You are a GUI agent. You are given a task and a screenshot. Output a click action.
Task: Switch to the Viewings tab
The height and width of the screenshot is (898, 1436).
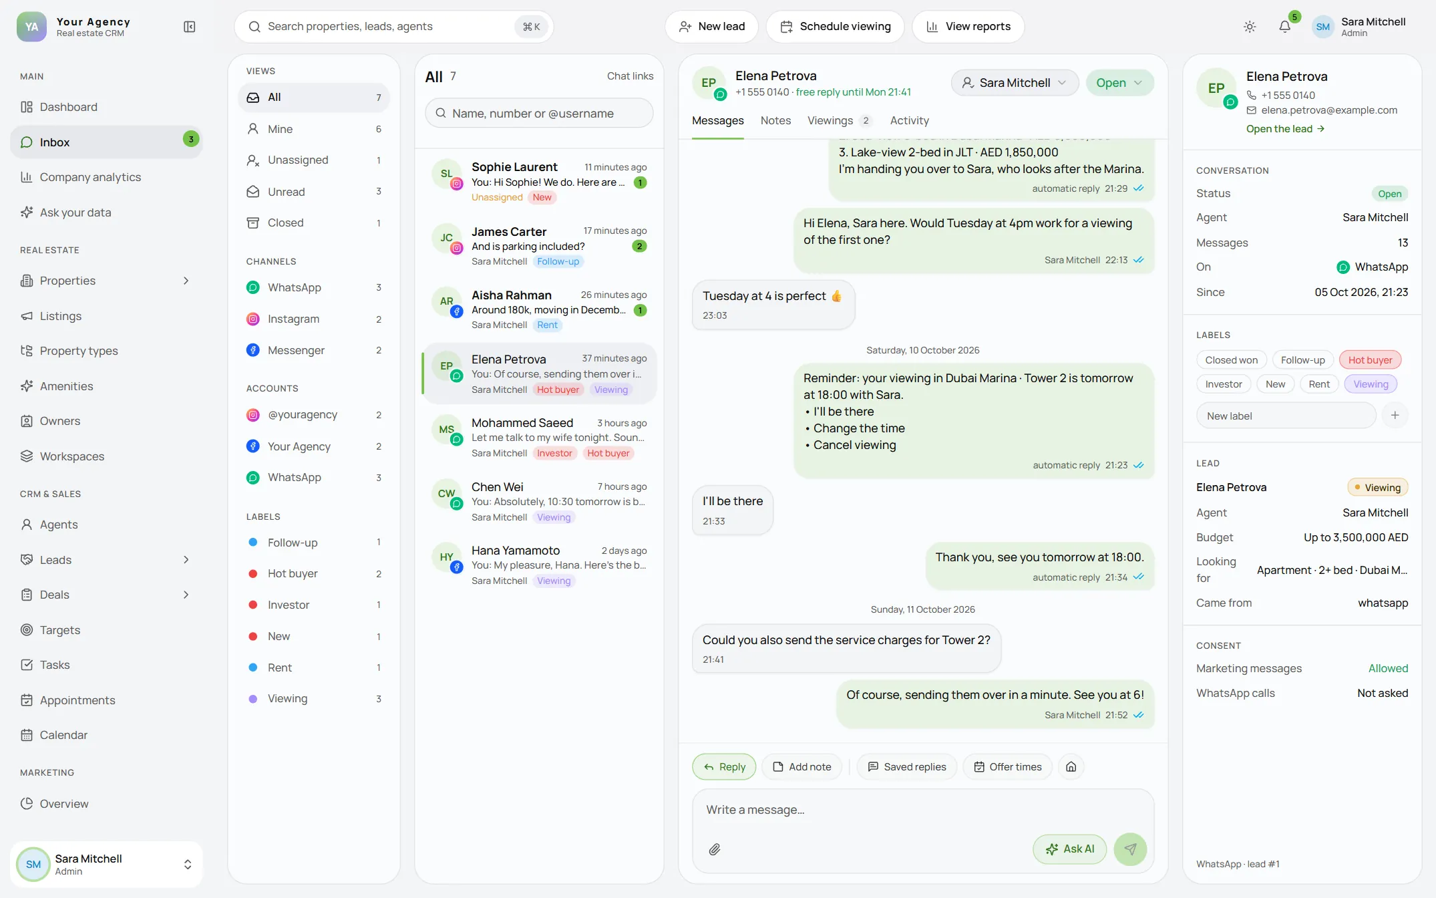840,120
